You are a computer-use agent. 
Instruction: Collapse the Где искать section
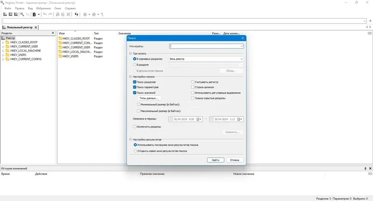(131, 53)
